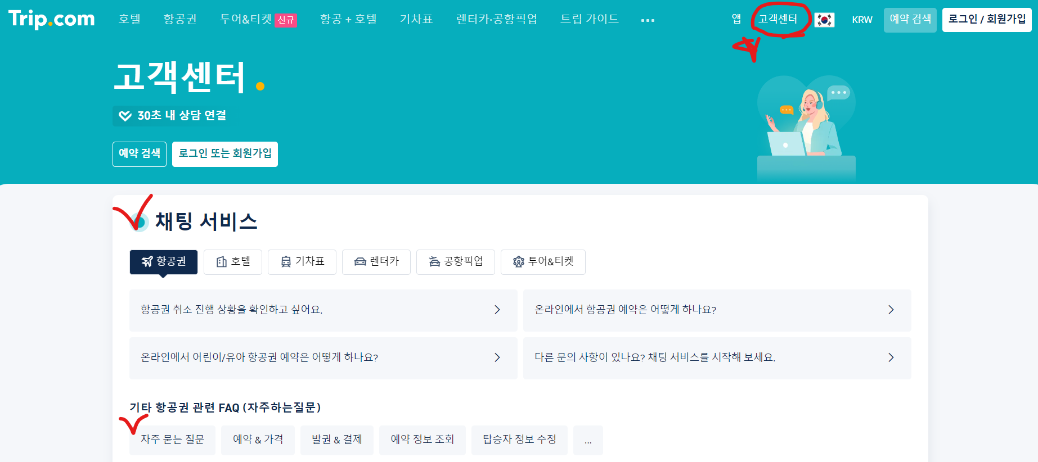Image resolution: width=1038 pixels, height=462 pixels.
Task: Open question 항공권 취소 진행 상황을 확인하고 싶어요
Action: (x=323, y=310)
